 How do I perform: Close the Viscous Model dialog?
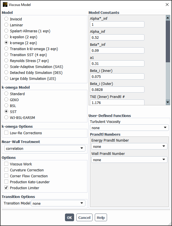pos(167,5)
